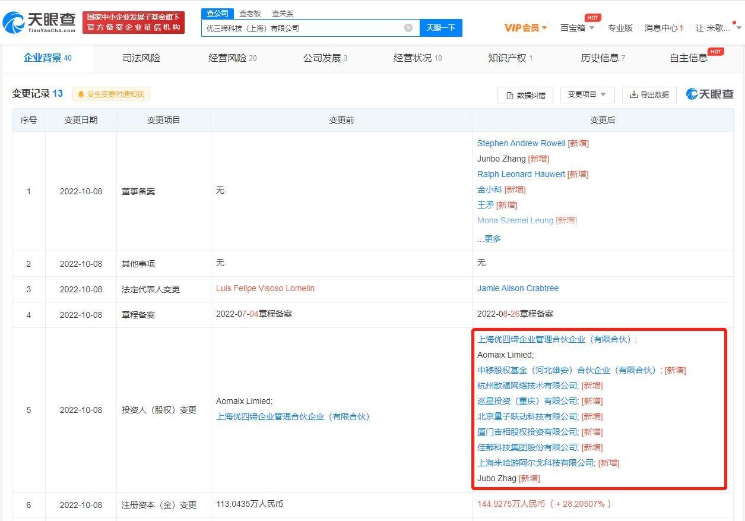Click the 数据纠错 button

point(525,95)
